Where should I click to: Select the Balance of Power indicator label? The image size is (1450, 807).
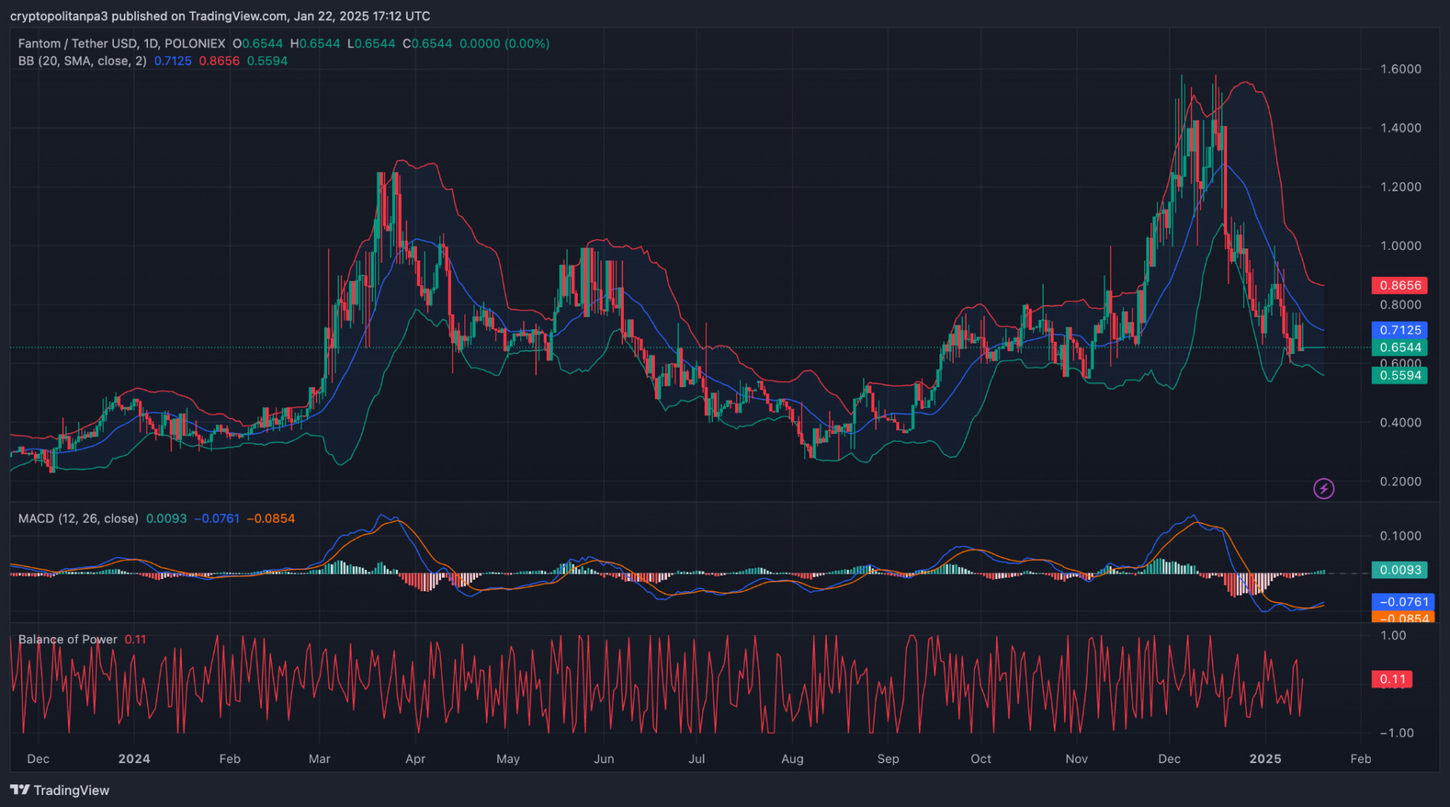[x=68, y=639]
